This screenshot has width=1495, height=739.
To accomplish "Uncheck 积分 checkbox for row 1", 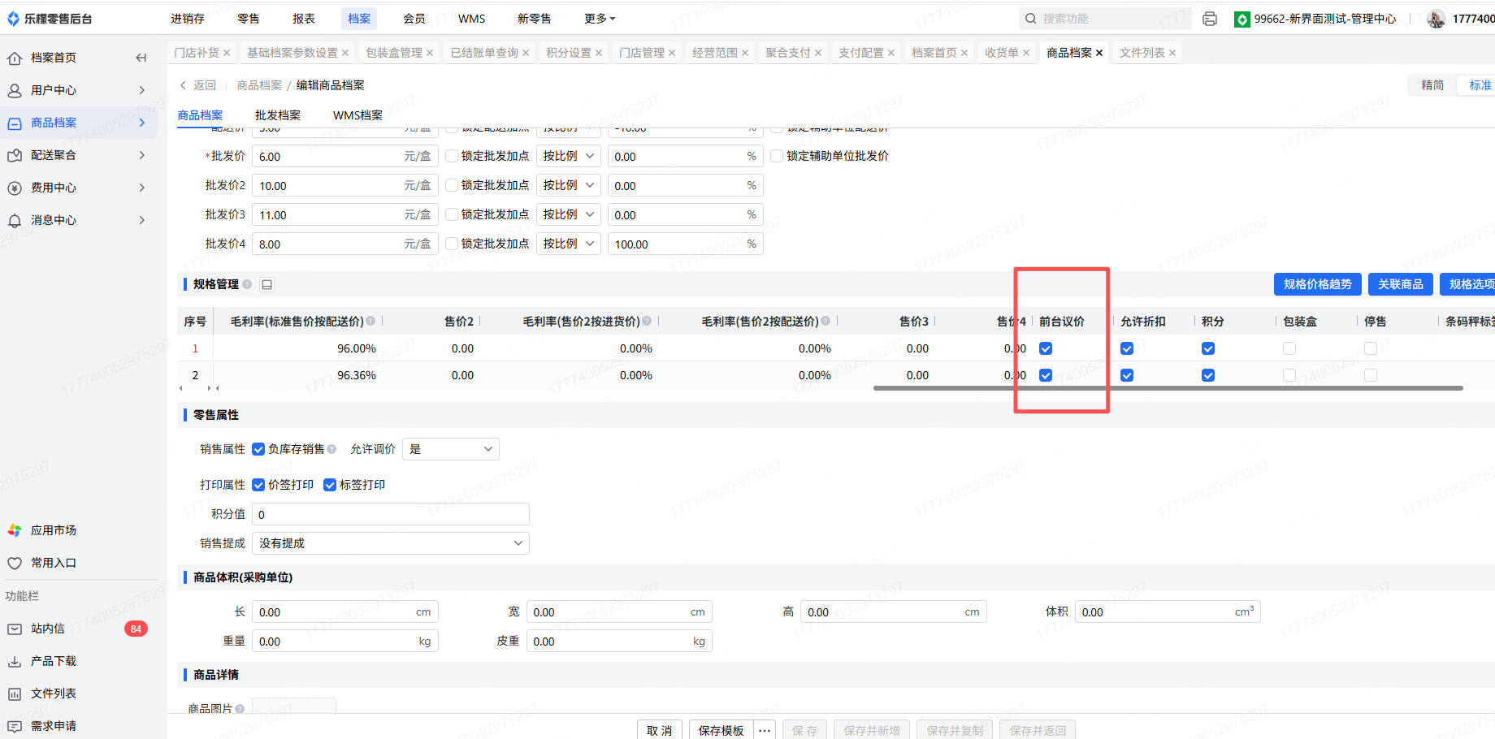I will coord(1208,348).
